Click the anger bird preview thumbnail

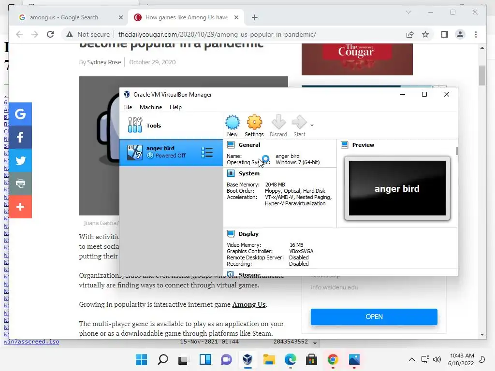397,188
